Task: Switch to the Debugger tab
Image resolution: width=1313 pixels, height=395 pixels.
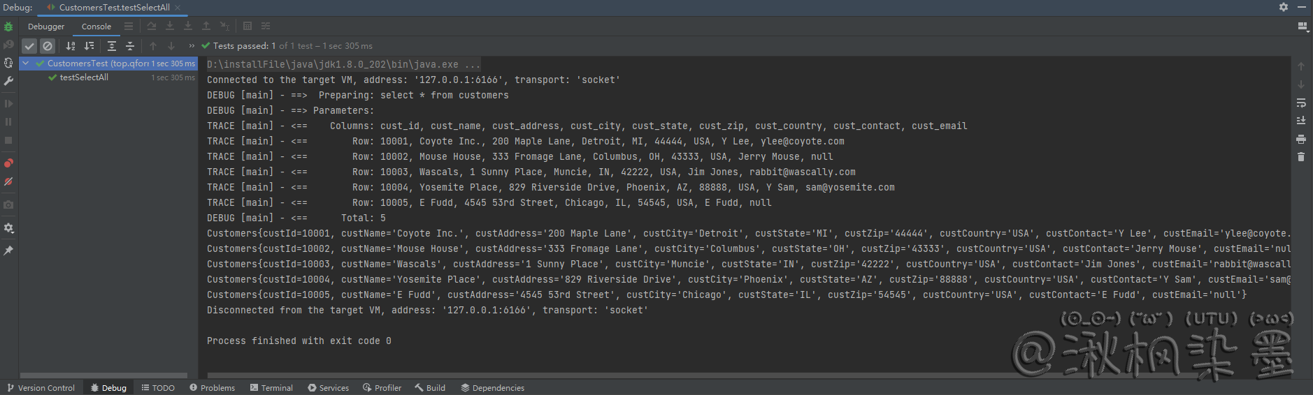Action: tap(46, 27)
